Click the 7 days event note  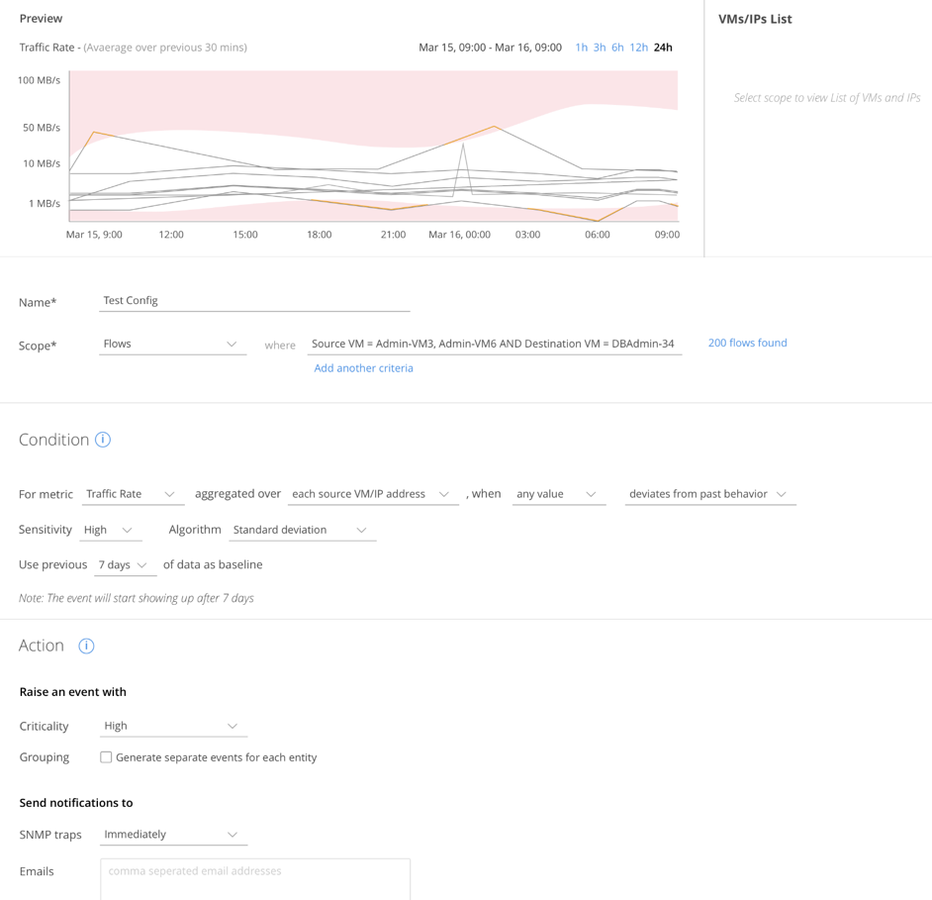point(137,598)
